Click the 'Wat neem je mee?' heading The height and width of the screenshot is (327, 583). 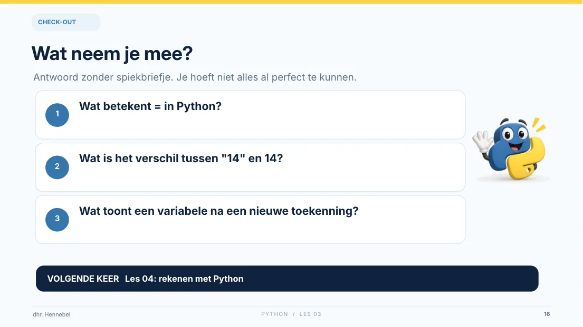coord(112,54)
